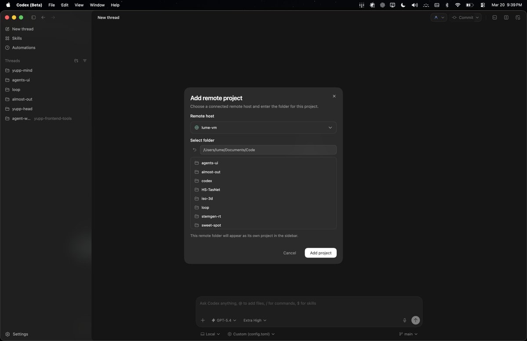527x341 pixels.
Task: Toggle the sidebar panel icon
Action: point(33,18)
